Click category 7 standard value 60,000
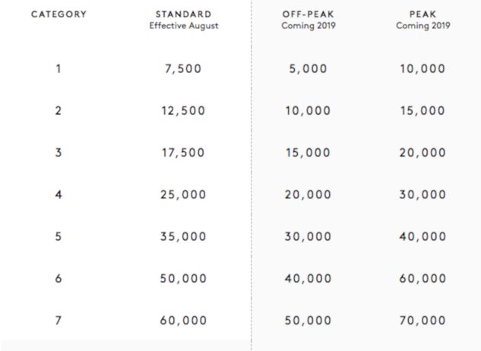Screen dimensions: 481x351 click(183, 321)
